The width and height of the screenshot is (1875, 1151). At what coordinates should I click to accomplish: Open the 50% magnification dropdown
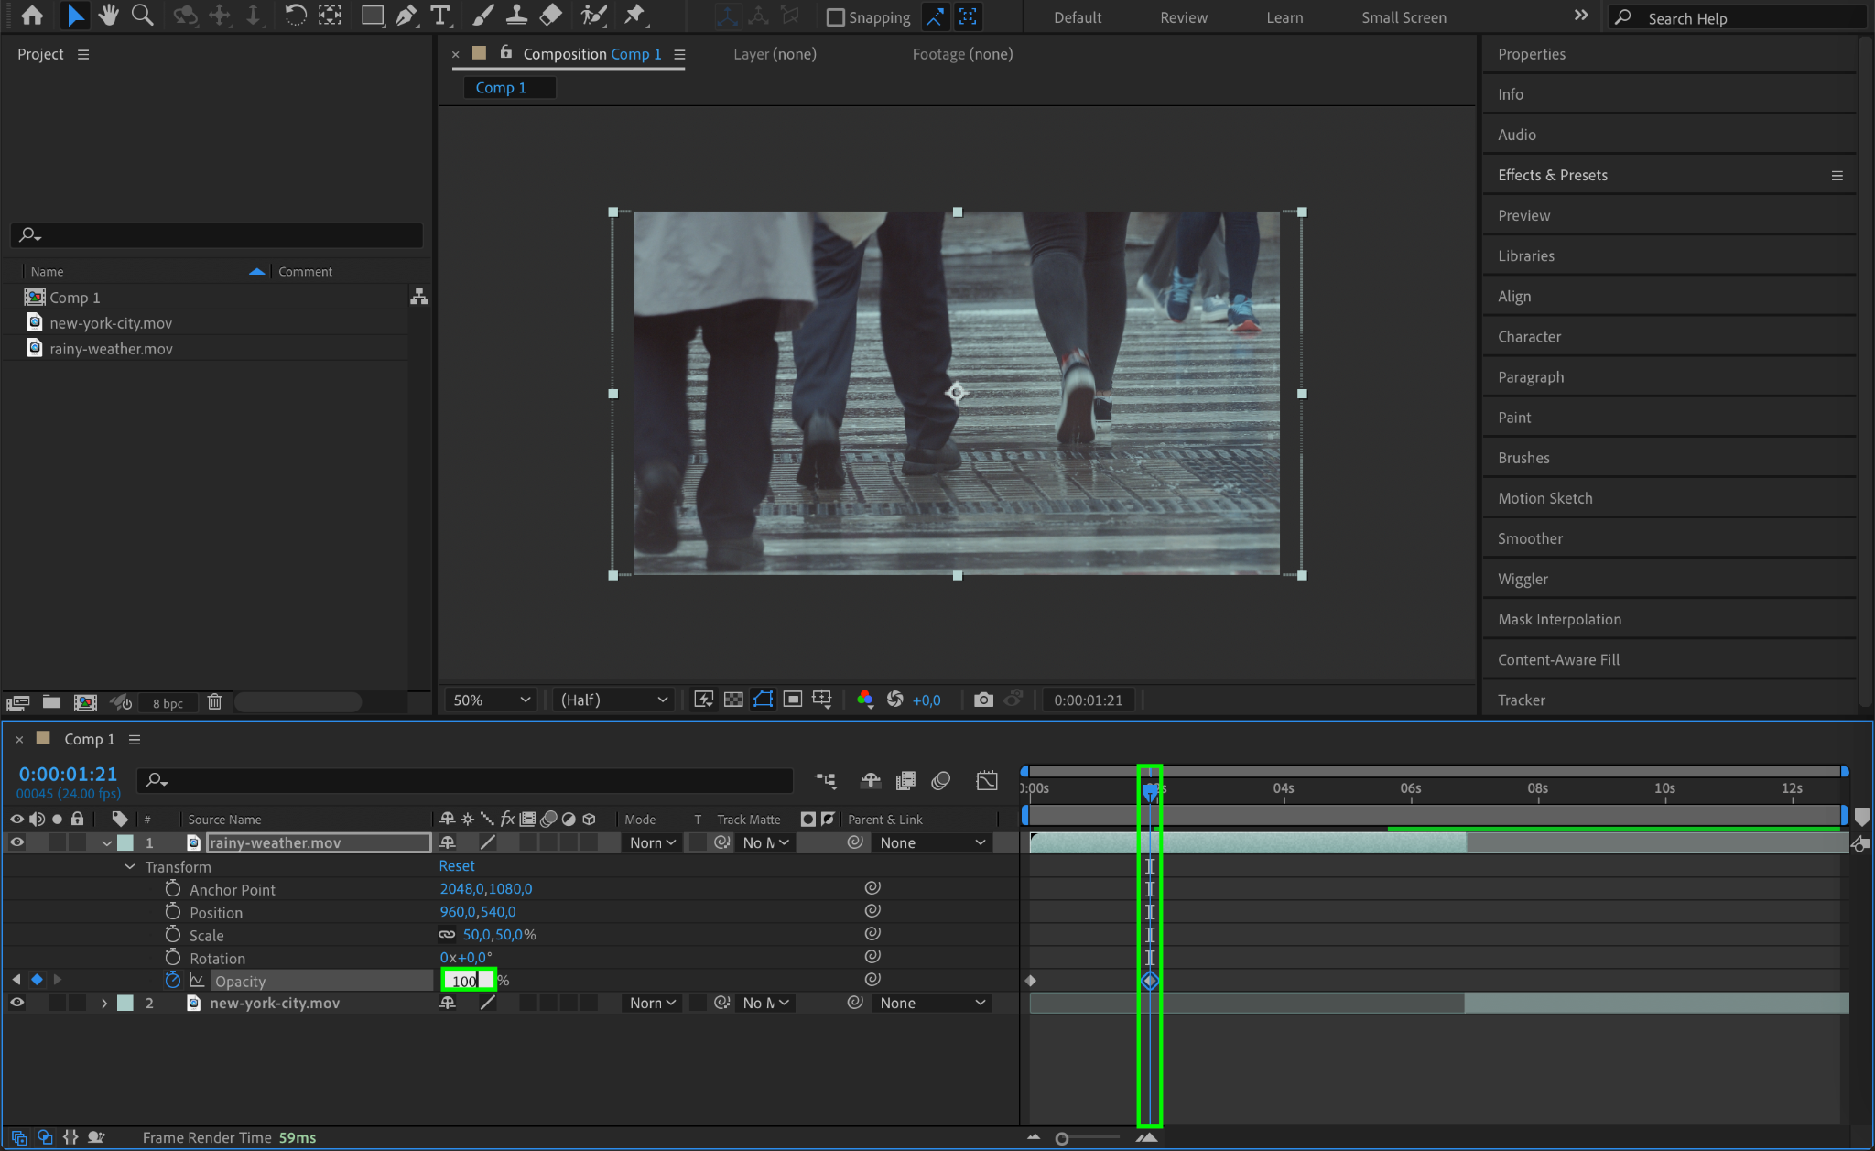point(491,700)
